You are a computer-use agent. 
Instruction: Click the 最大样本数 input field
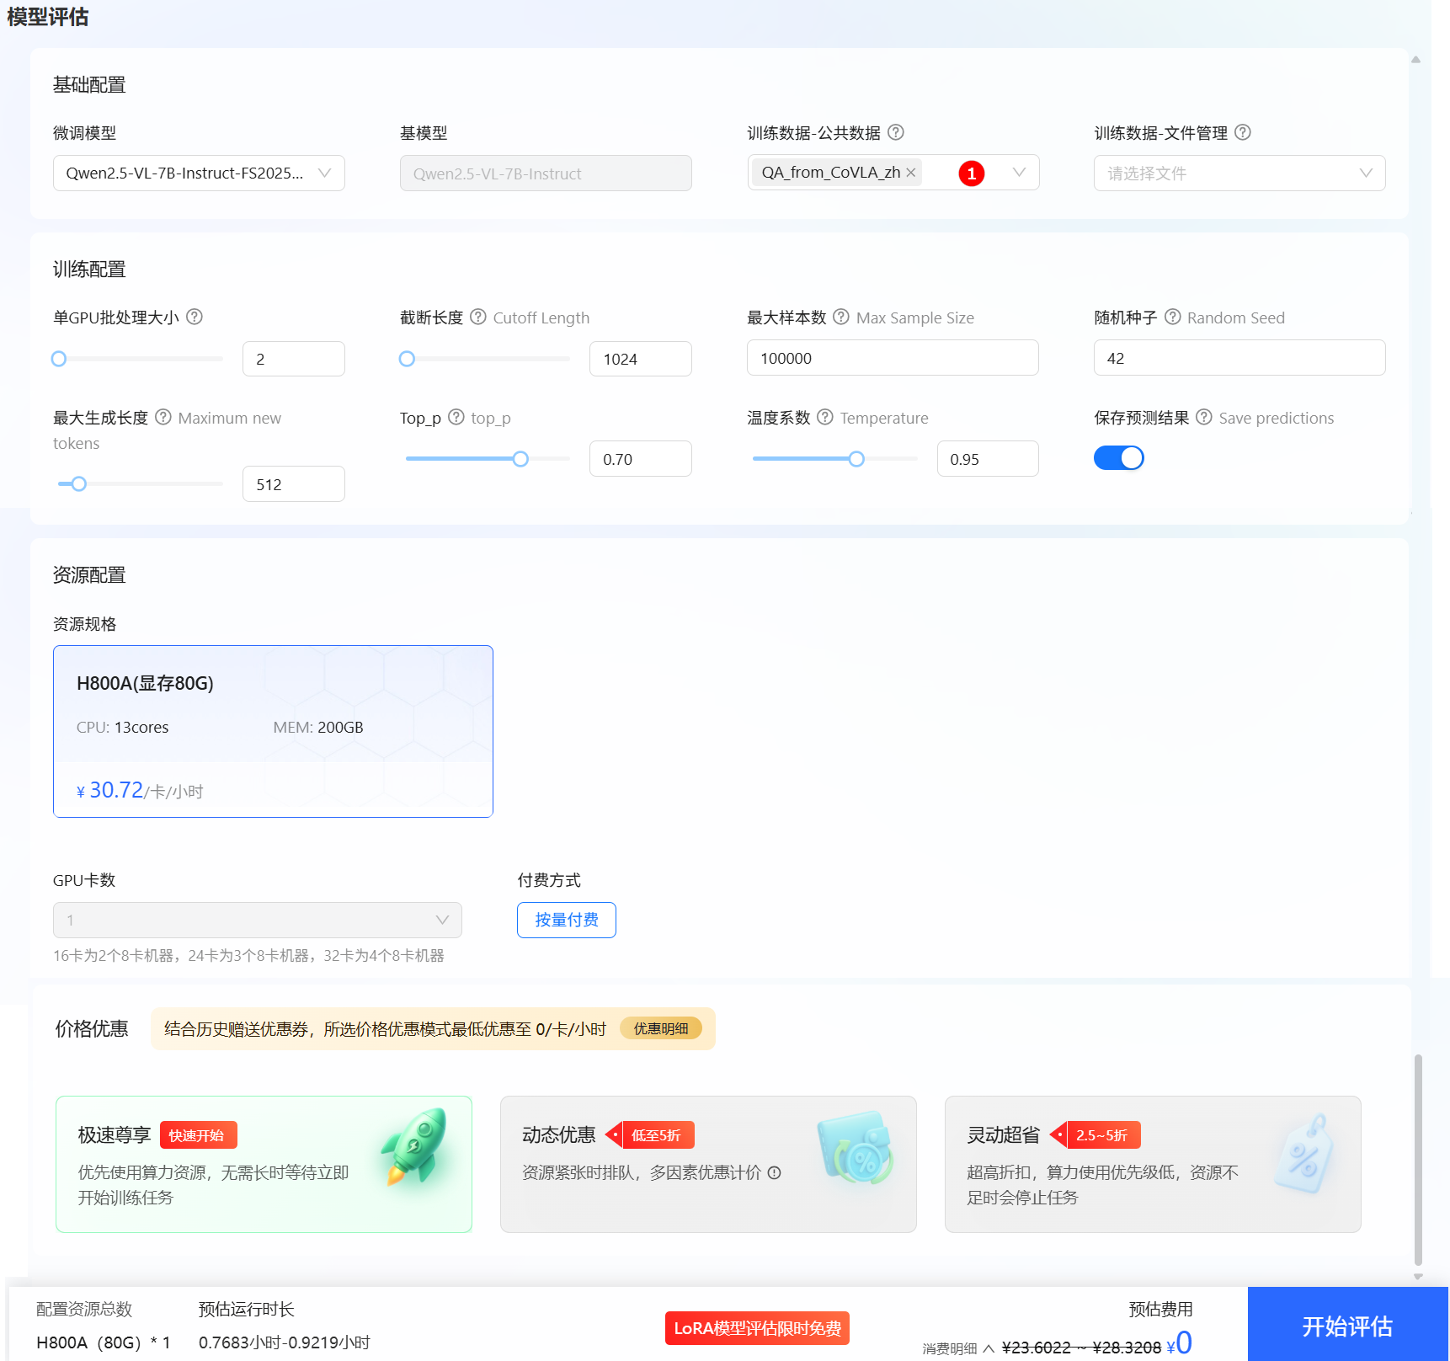(893, 358)
